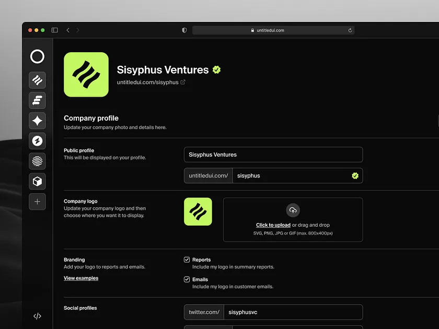Click the "Click to upload" link
This screenshot has width=439, height=329.
coord(273,225)
